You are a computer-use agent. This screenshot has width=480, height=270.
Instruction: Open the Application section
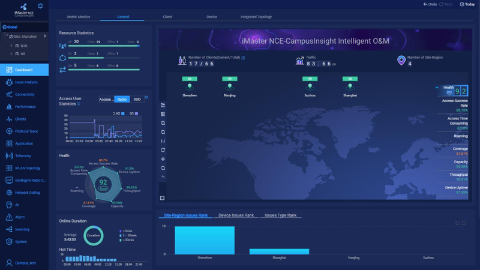click(24, 143)
